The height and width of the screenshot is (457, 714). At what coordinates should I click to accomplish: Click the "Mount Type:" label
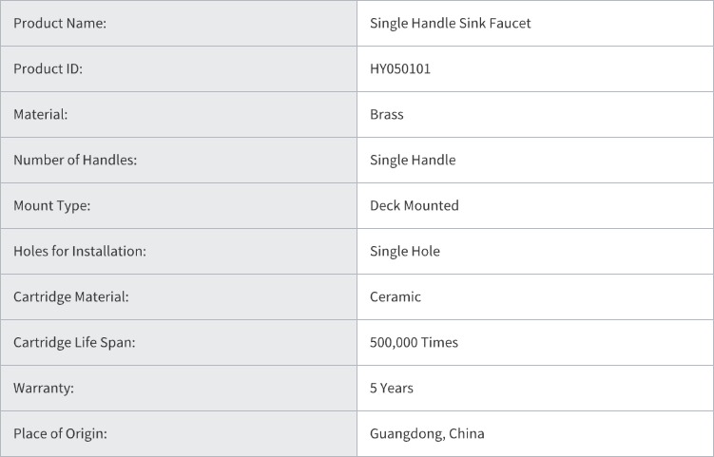(x=52, y=206)
